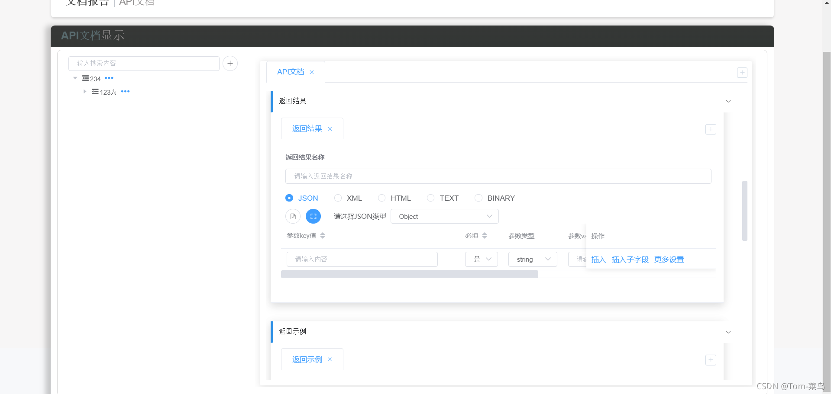Focus the parameter value input field
This screenshot has height=394, width=831.
[x=577, y=259]
